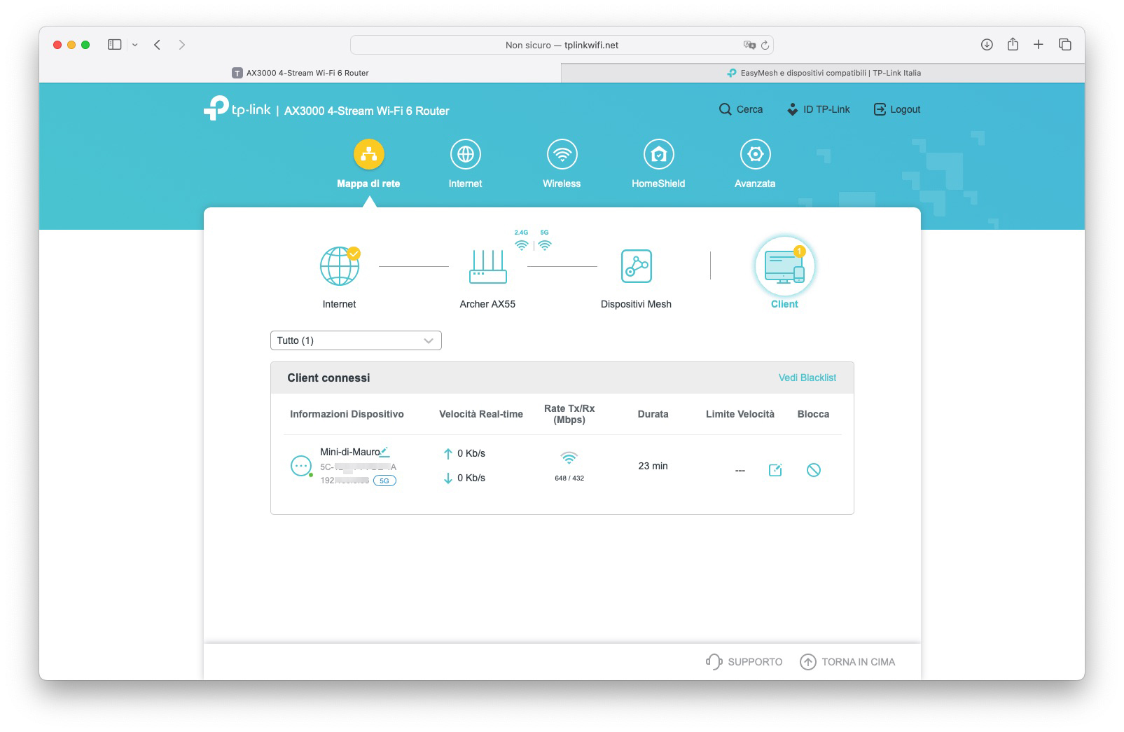Click the SUPPORTO support link
Screen dimensions: 1124x732
[x=744, y=662]
